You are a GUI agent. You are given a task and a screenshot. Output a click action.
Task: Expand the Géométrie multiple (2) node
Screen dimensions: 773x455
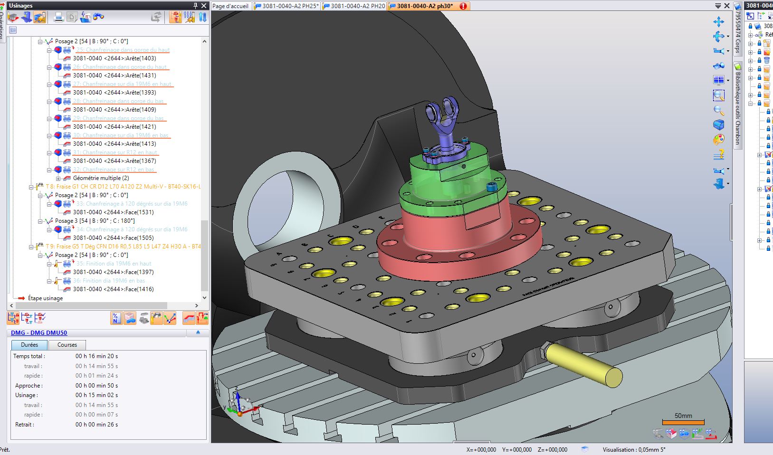point(58,179)
